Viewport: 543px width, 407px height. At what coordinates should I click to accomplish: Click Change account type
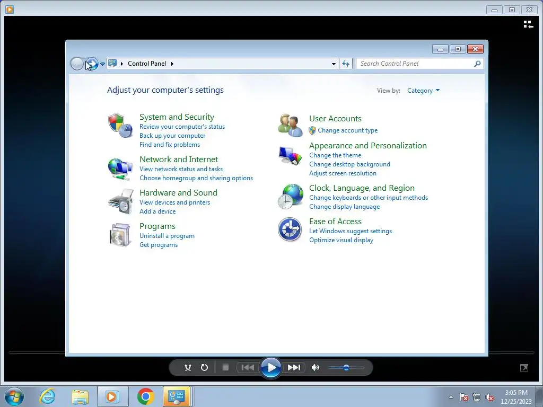point(348,130)
